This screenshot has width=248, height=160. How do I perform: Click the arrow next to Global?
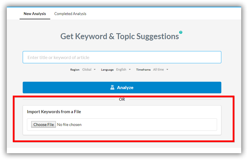pyautogui.click(x=94, y=70)
